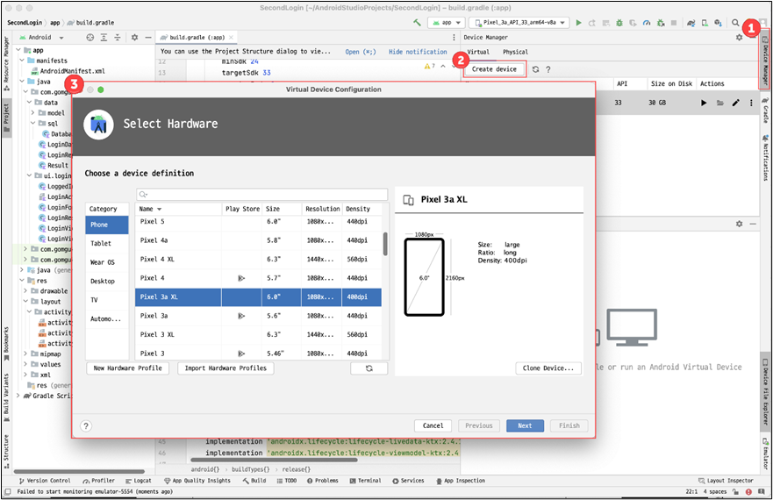Viewport: 773px width, 500px height.
Task: Open the Build Variants side tab
Action: (x=6, y=397)
